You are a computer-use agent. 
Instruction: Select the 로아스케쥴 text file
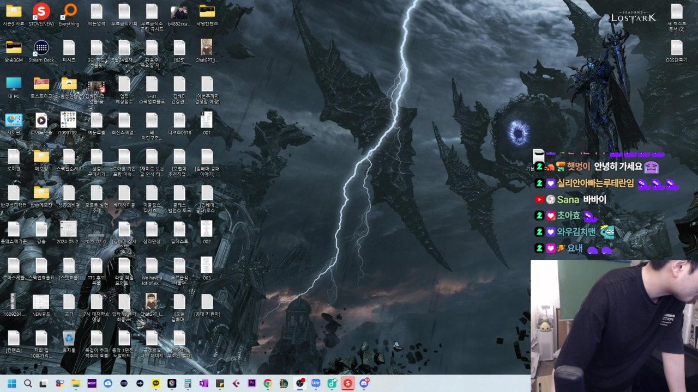point(14,269)
